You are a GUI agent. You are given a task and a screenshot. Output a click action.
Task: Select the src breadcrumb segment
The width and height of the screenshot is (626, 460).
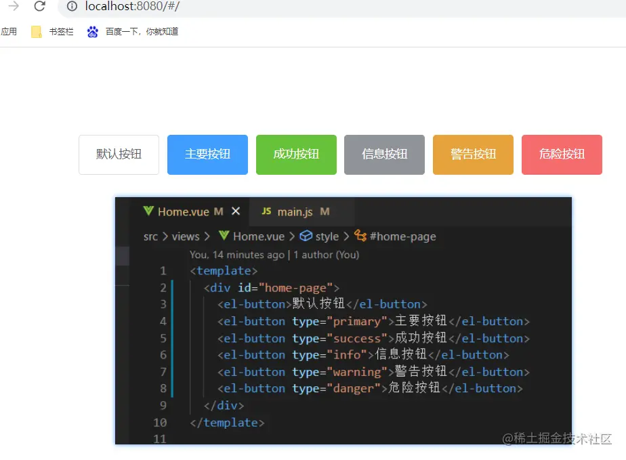pyautogui.click(x=150, y=236)
